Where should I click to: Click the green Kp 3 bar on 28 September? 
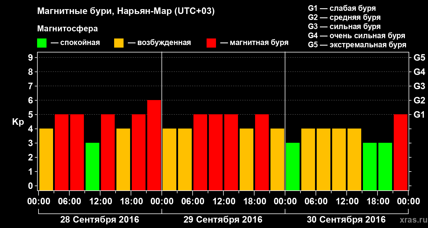(x=92, y=166)
